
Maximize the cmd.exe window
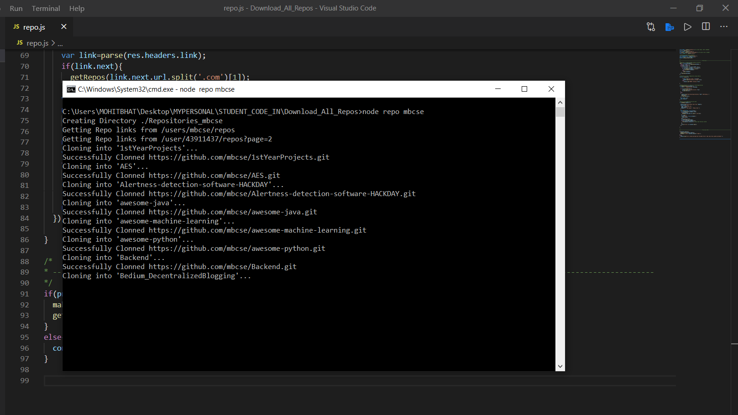point(524,89)
